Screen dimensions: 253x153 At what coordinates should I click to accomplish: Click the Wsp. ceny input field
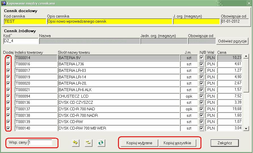point(40,143)
